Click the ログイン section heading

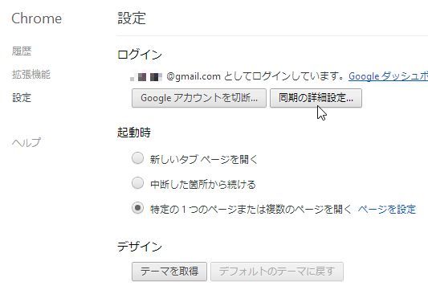140,55
